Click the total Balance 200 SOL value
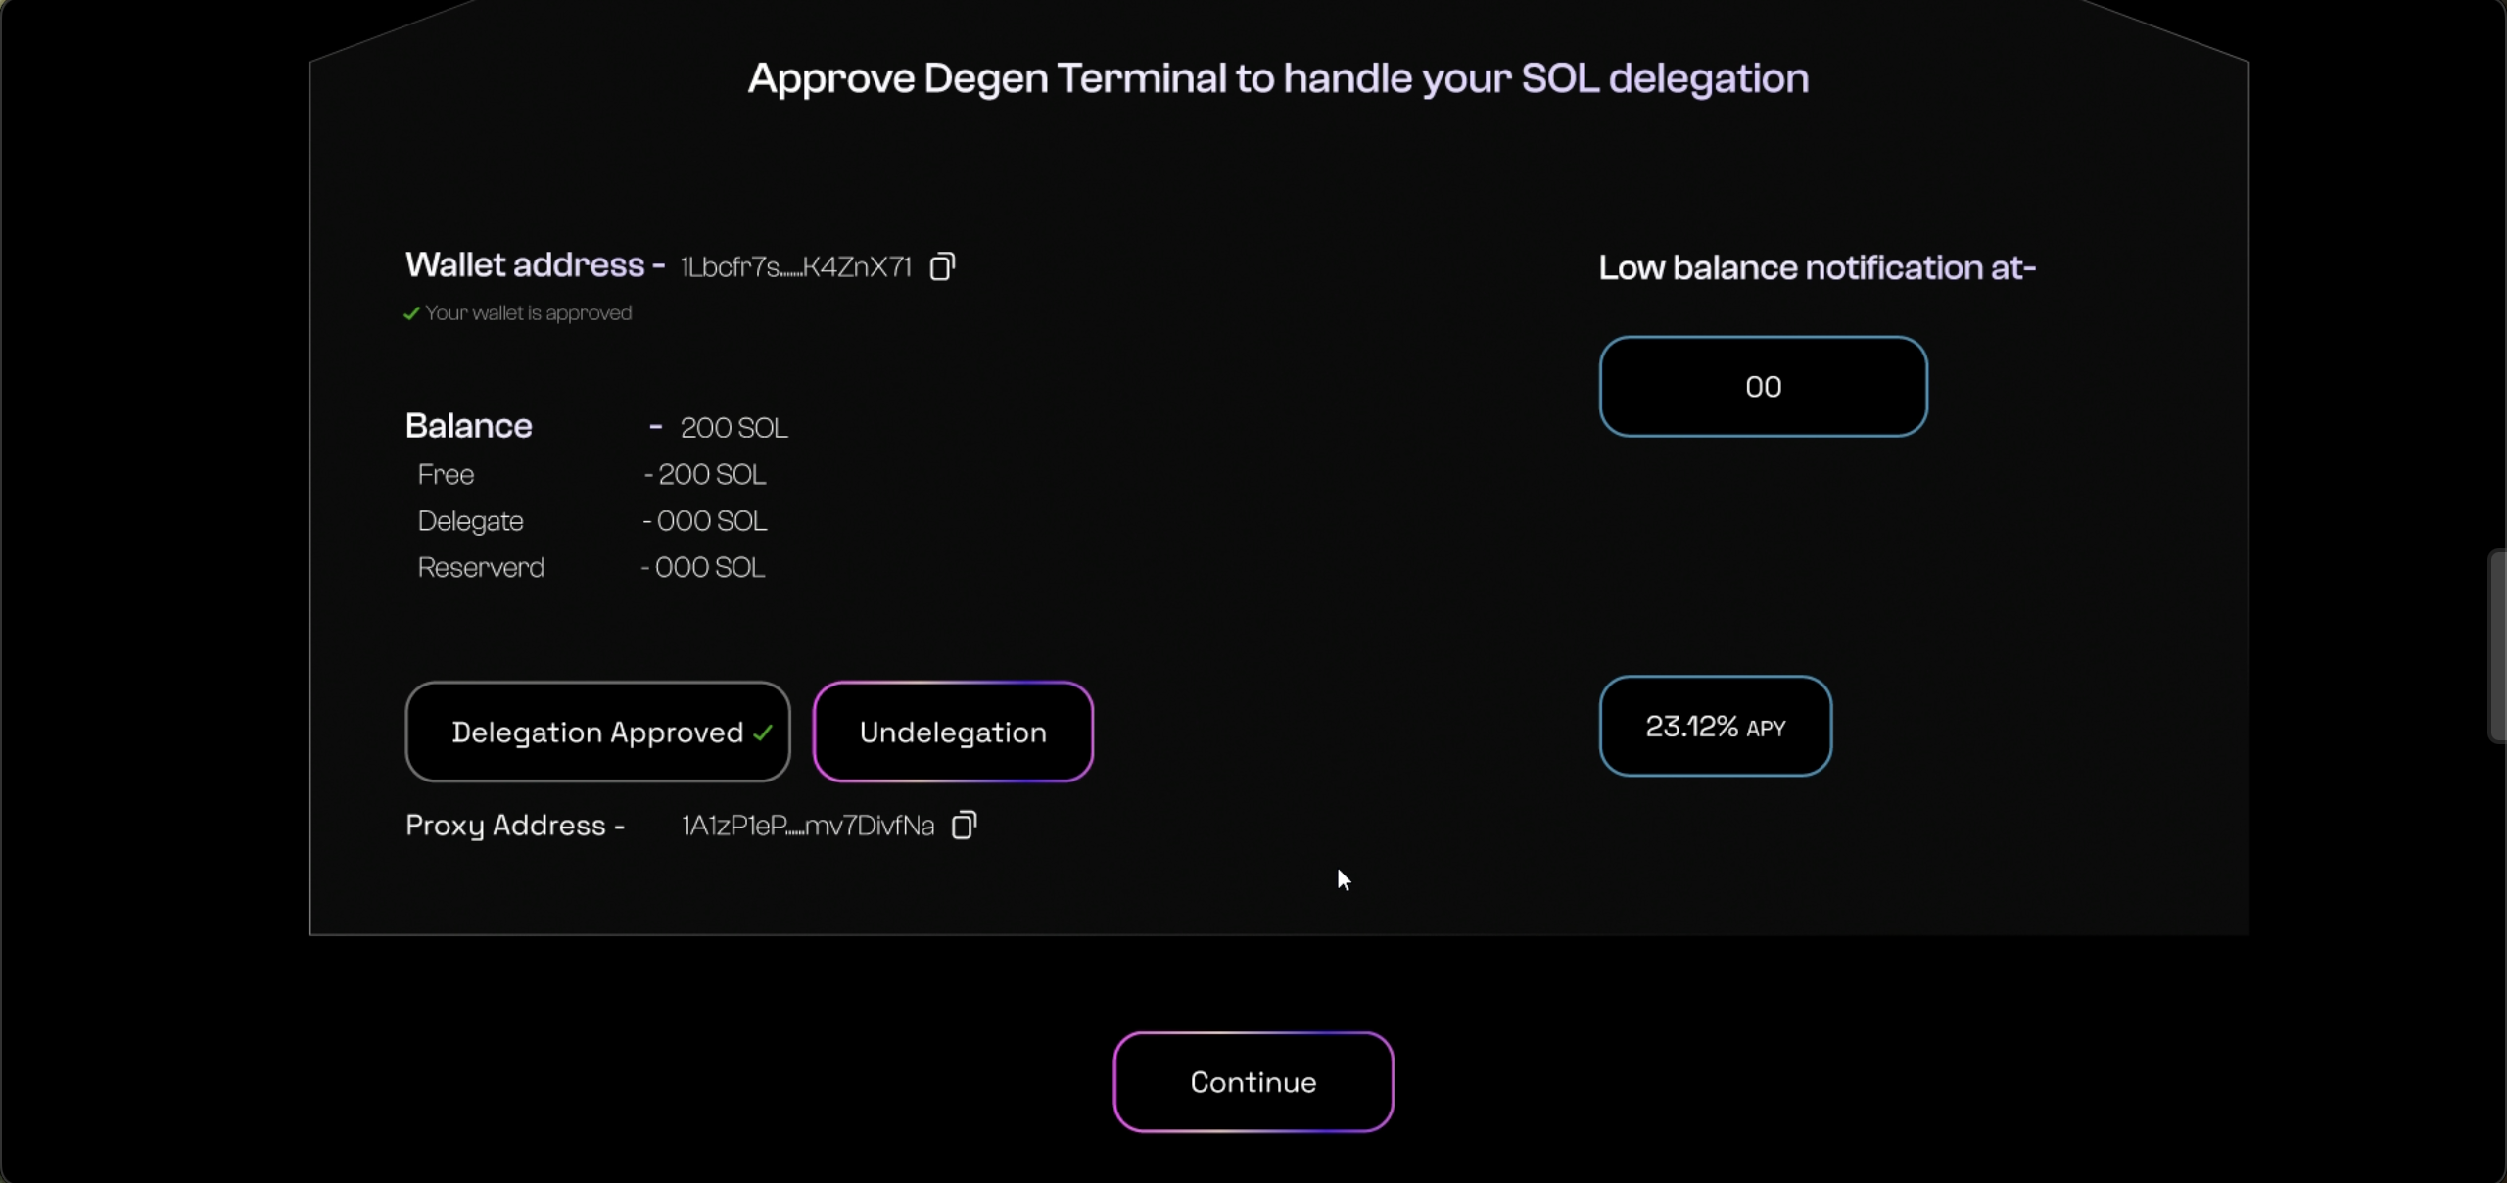The width and height of the screenshot is (2507, 1183). click(x=733, y=428)
